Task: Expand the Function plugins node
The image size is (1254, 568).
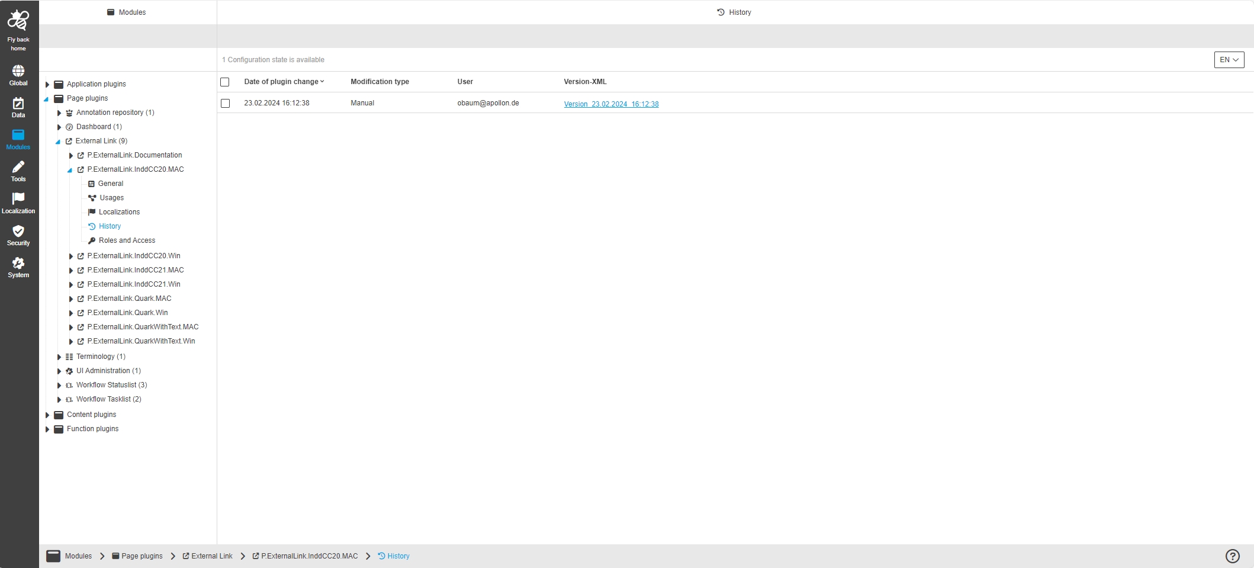Action: [47, 429]
